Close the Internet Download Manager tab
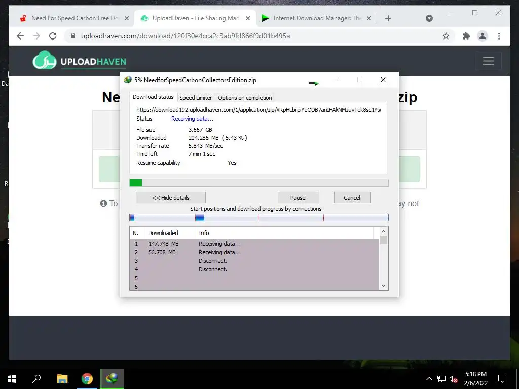Image resolution: width=519 pixels, height=389 pixels. click(369, 18)
